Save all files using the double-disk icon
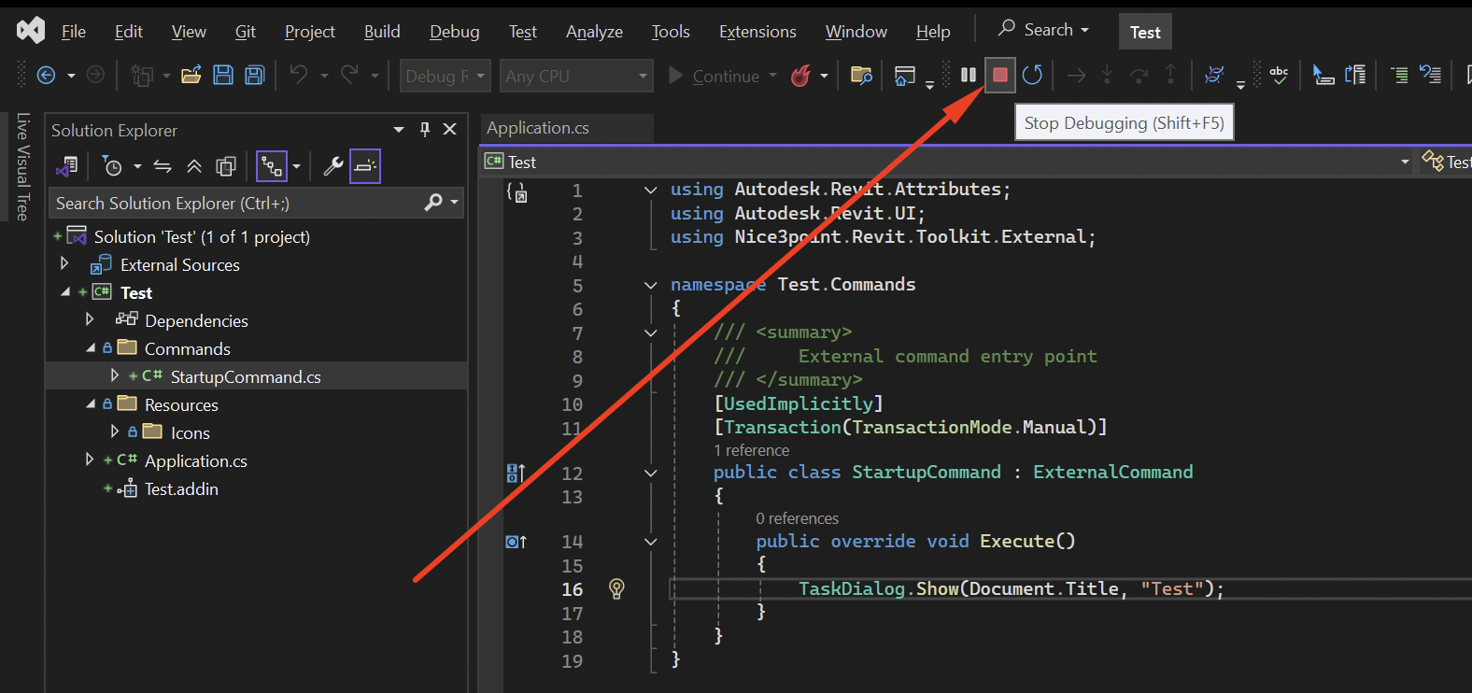This screenshot has height=693, width=1472. tap(254, 76)
